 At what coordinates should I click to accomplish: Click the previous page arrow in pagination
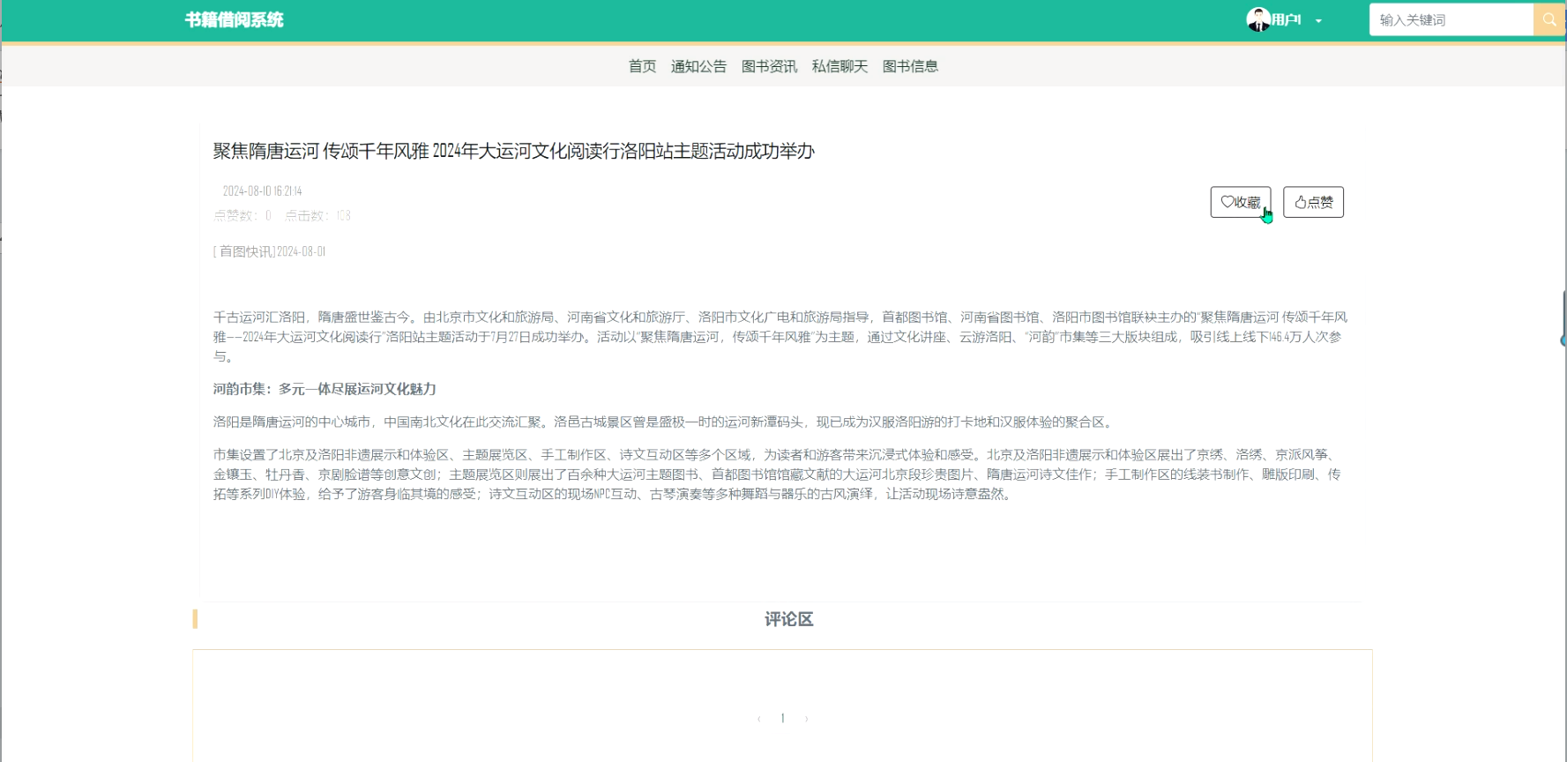coord(758,719)
